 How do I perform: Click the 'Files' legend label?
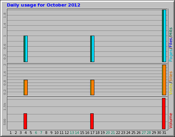171,43
